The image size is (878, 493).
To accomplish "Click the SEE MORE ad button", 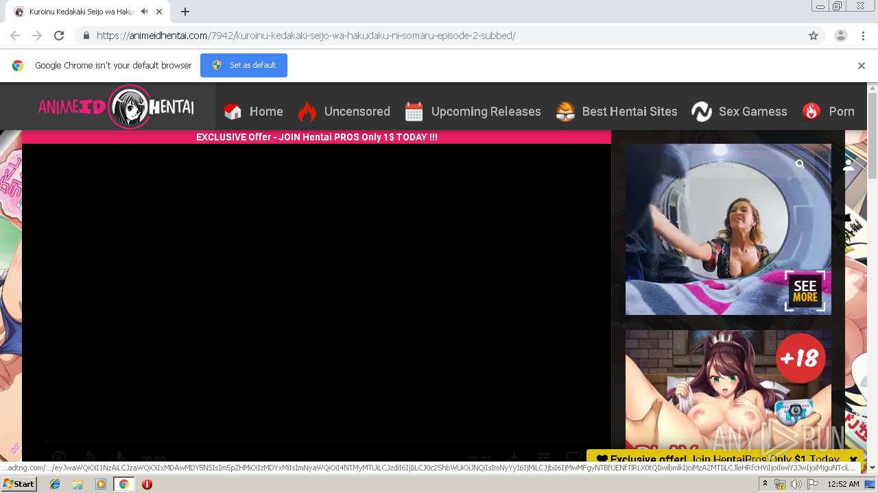I will (x=805, y=291).
